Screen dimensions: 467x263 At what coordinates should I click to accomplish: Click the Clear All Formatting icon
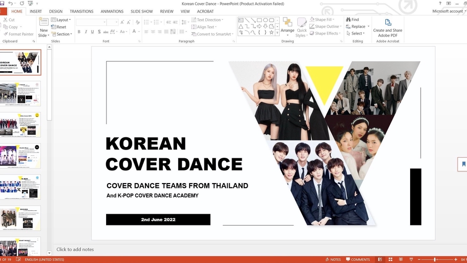pos(137,22)
